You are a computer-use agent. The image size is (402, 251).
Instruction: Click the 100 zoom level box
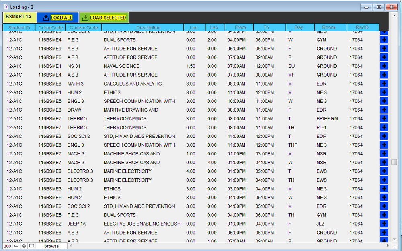[x=8, y=246]
